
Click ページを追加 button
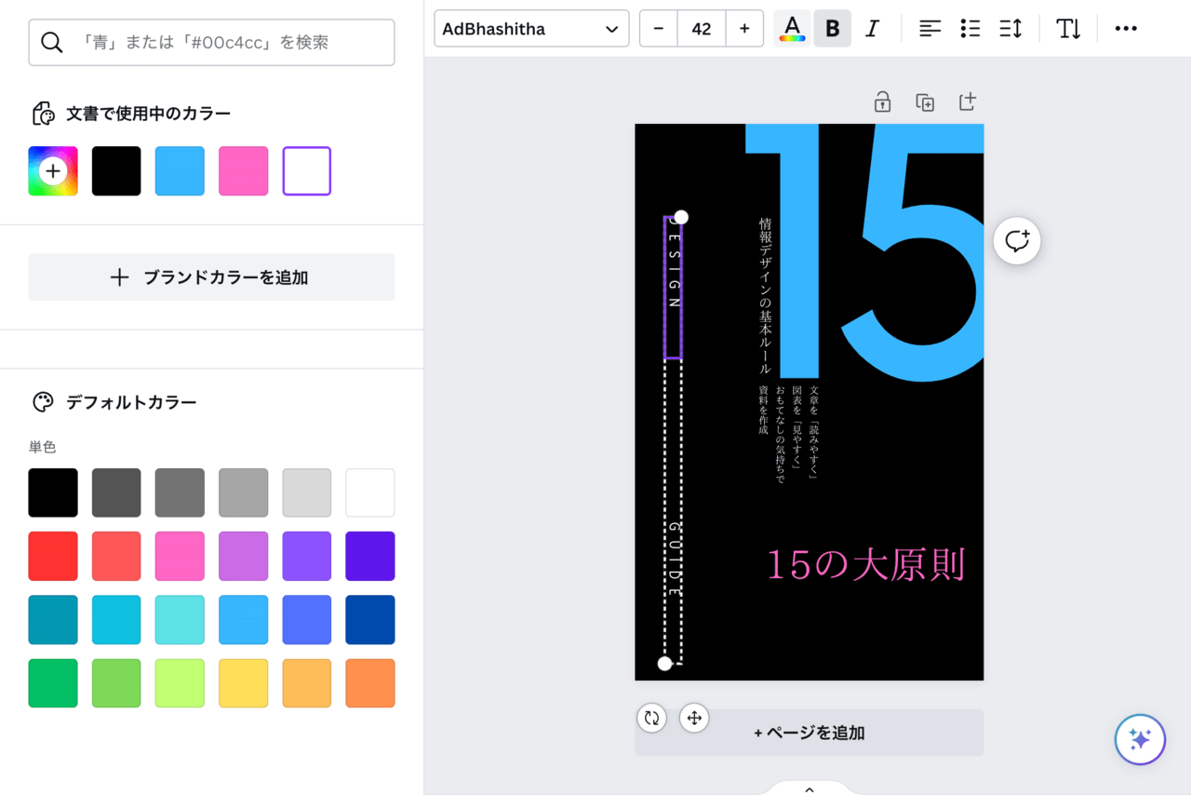coord(810,733)
